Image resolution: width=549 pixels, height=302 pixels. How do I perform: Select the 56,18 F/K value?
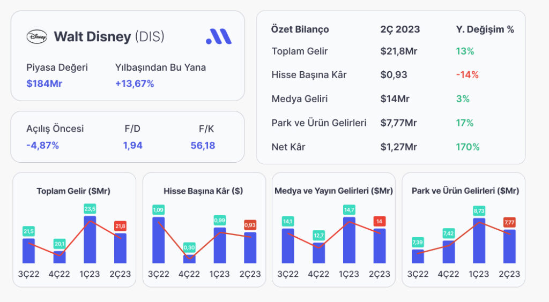[203, 146]
